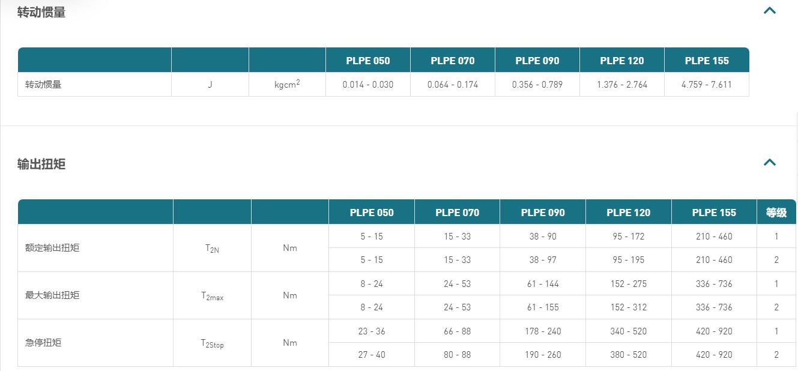Viewport: 798px width, 371px height.
Task: Select the 额定输出扭矩 row label
Action: pos(52,248)
